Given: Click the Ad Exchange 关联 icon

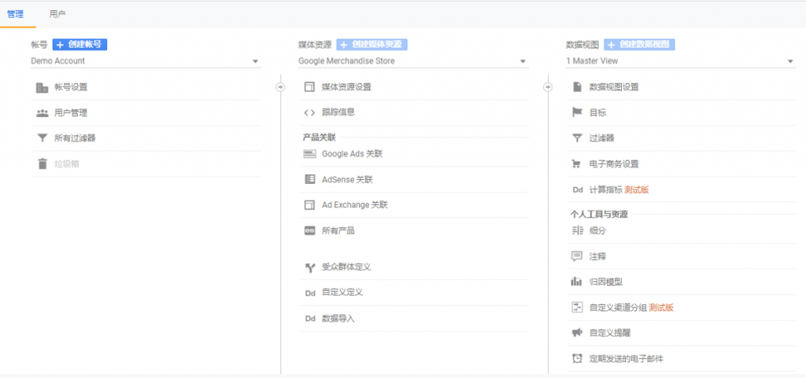Looking at the screenshot, I should tap(309, 205).
